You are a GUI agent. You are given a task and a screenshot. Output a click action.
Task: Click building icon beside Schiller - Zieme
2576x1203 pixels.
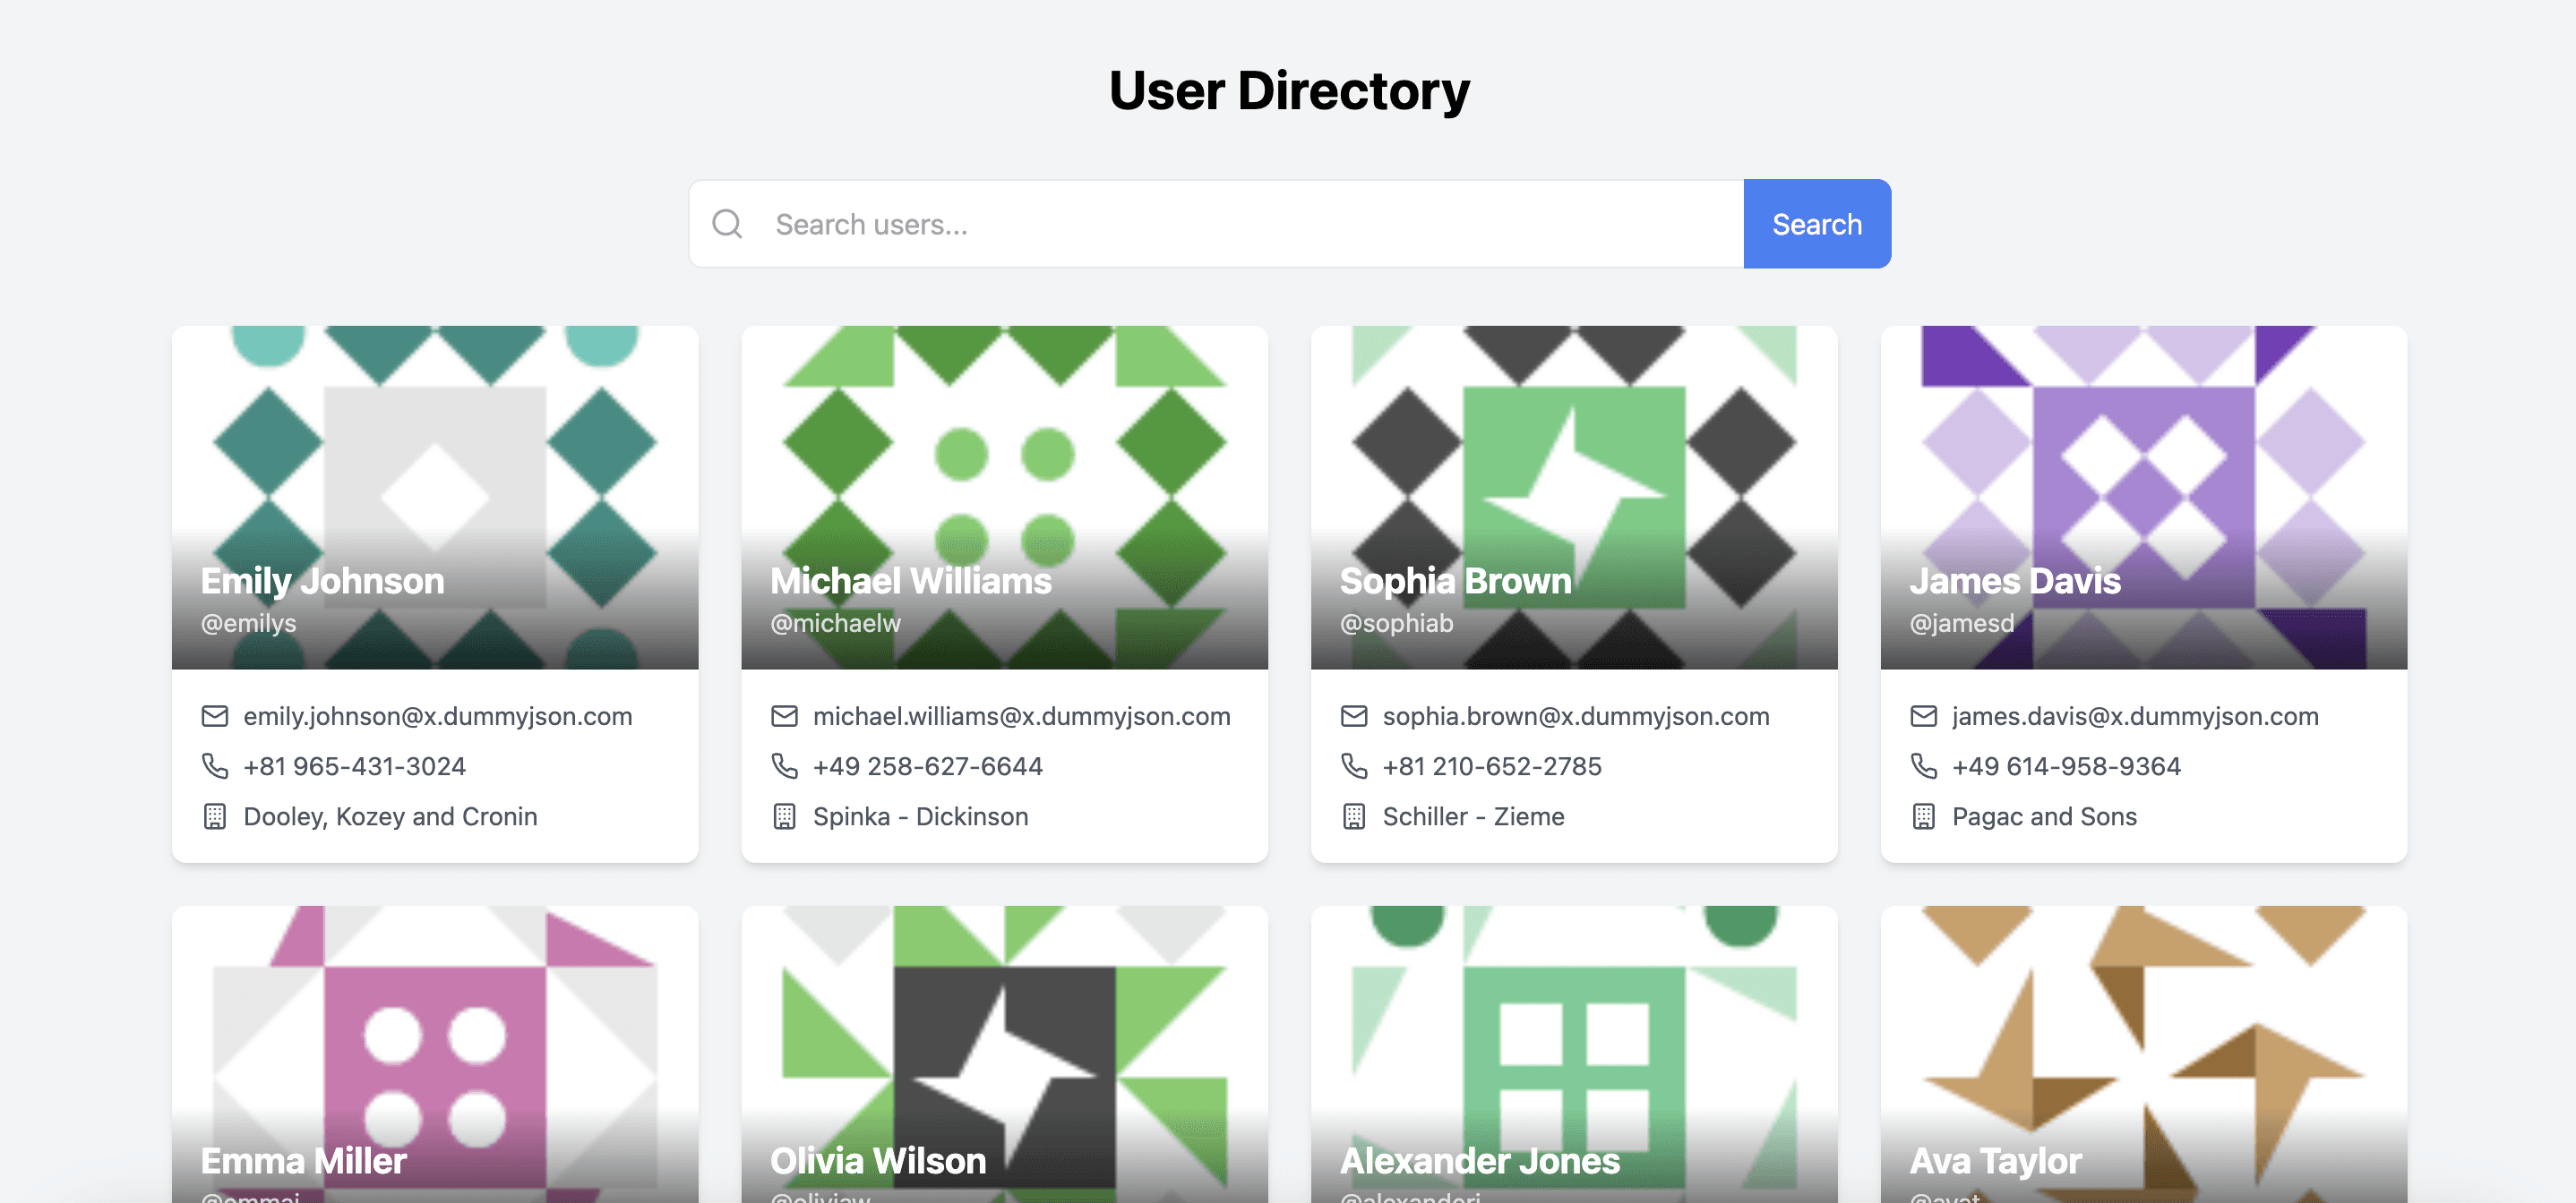[1353, 816]
